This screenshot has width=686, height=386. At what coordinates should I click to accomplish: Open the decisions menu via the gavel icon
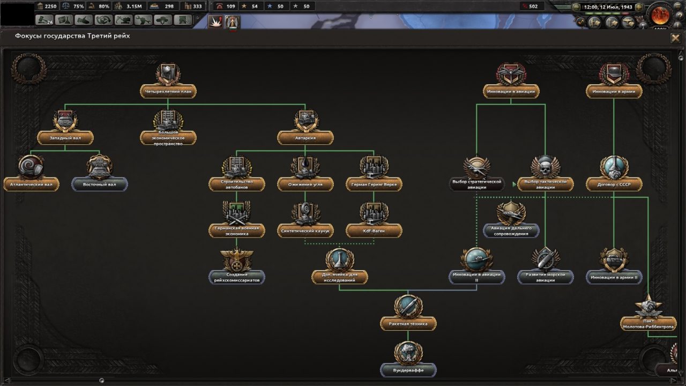(44, 20)
